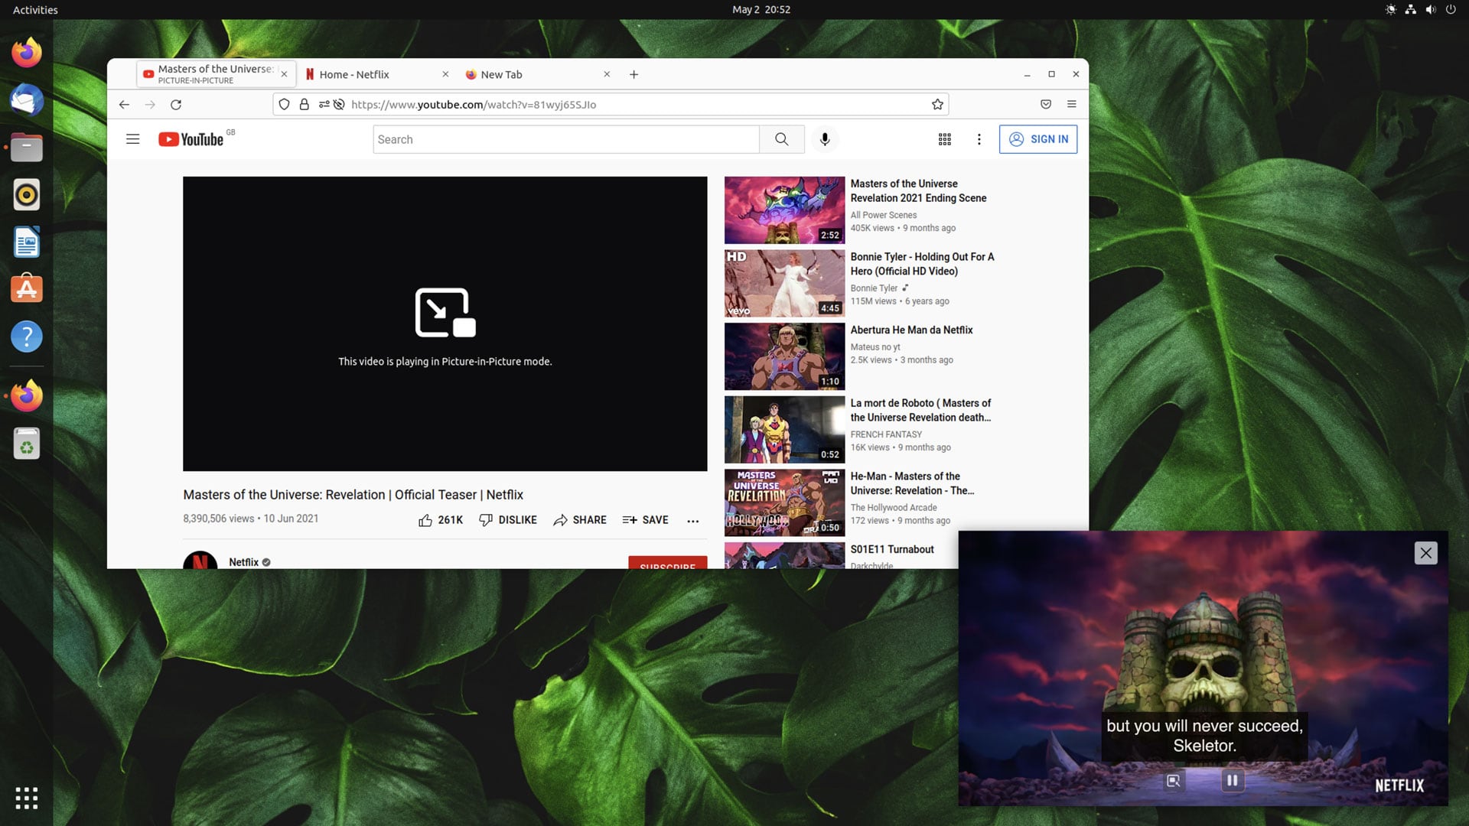Click the YouTube search input field
The image size is (1469, 826).
(566, 139)
